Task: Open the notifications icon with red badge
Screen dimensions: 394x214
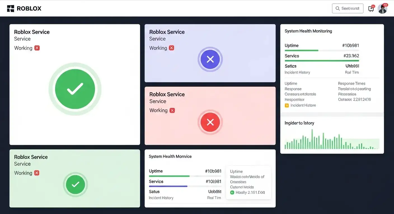Action: click(x=371, y=8)
